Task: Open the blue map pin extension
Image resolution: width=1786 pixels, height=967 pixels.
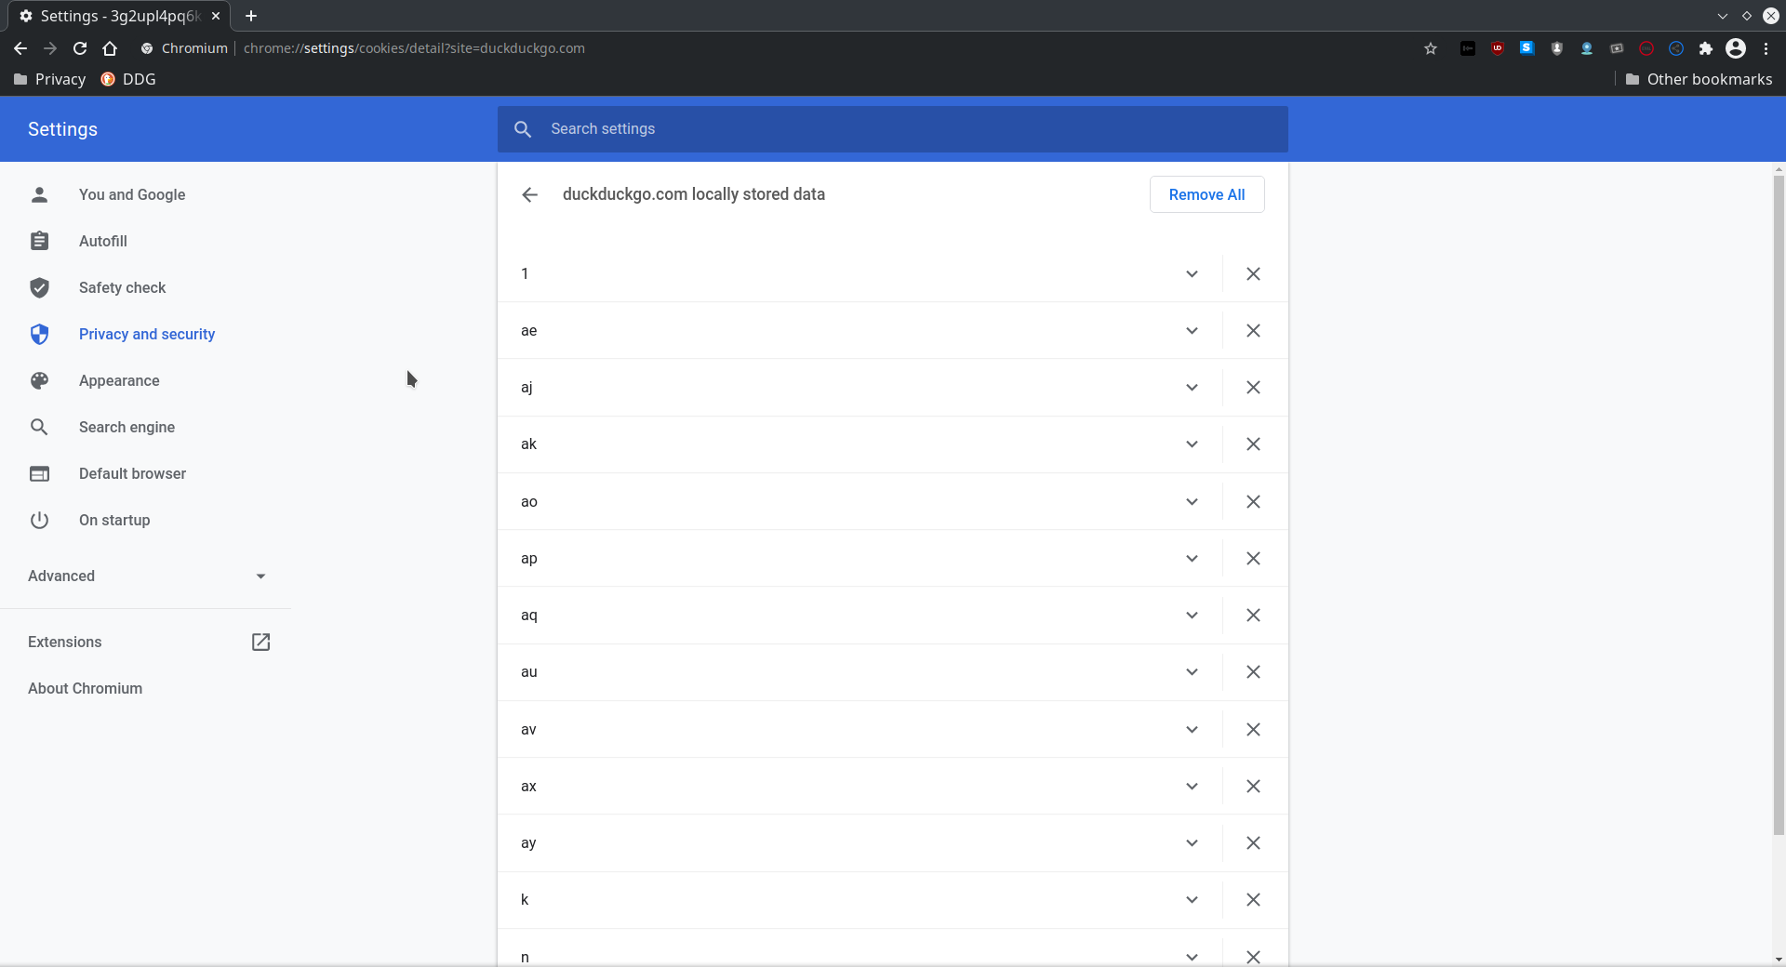Action: click(1587, 48)
